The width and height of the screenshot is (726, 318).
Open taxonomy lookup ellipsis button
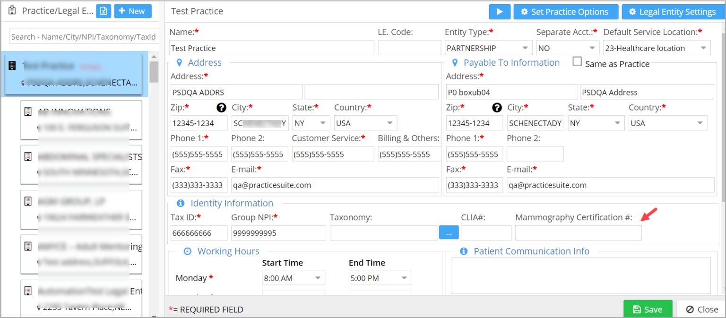tap(449, 232)
